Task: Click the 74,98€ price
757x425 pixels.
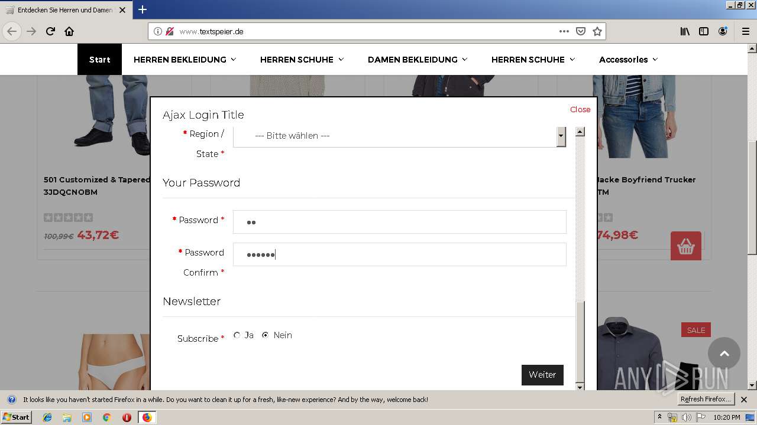Action: pyautogui.click(x=617, y=235)
